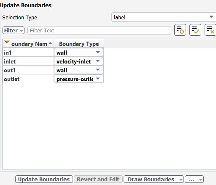The width and height of the screenshot is (216, 185).
Task: Open boundary type dropdown for in1
Action: click(x=78, y=53)
